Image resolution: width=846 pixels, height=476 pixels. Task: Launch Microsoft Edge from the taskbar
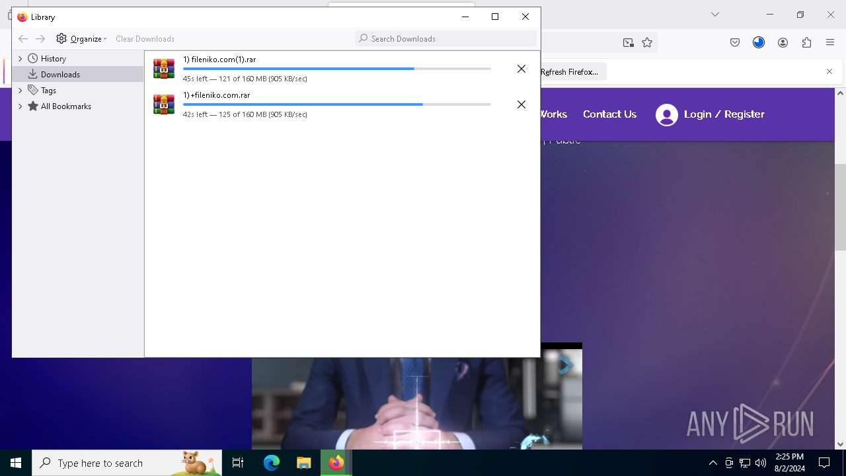coord(272,463)
